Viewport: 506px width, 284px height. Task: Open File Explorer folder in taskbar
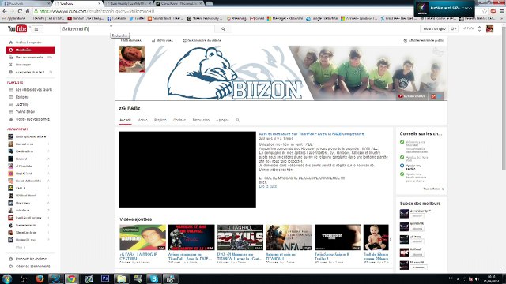coord(121,278)
